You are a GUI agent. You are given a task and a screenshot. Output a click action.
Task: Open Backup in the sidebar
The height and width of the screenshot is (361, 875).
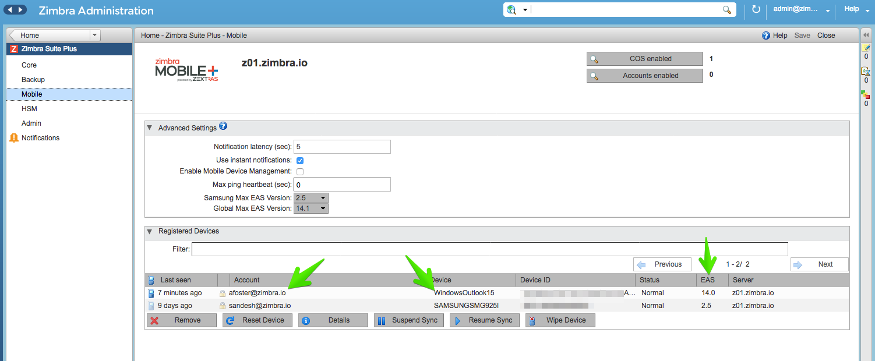tap(33, 80)
